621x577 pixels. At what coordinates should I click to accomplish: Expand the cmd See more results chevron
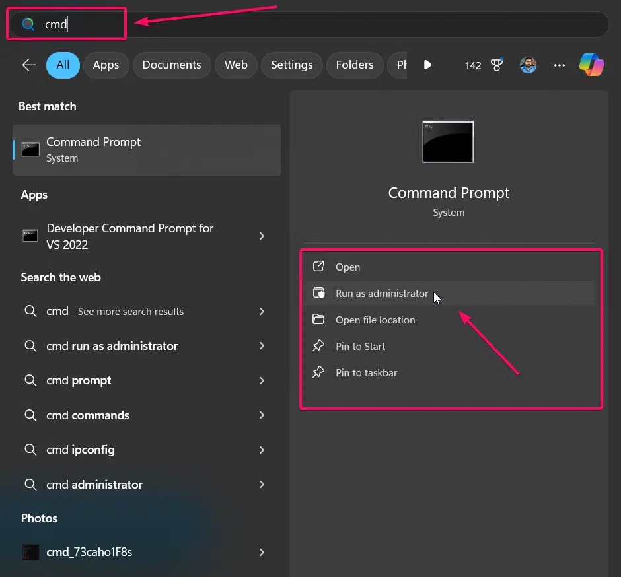(x=262, y=312)
